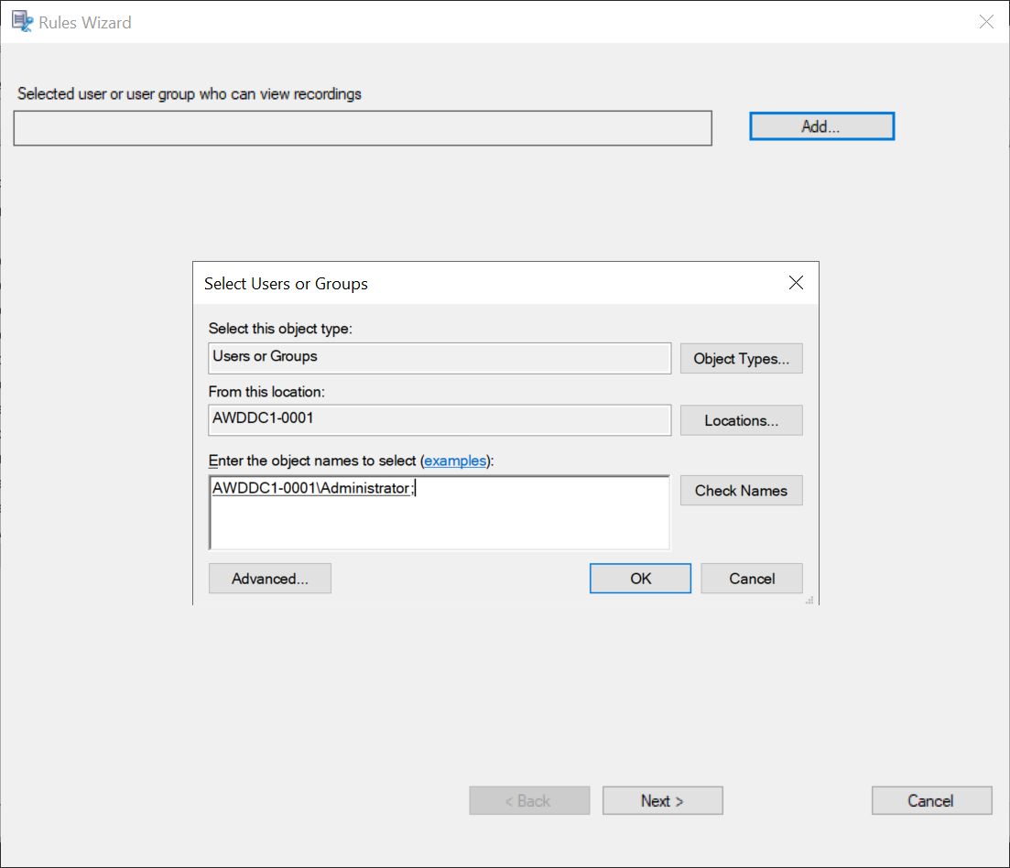This screenshot has height=868, width=1010.
Task: Click the resize grip of the dialog
Action: point(809,601)
